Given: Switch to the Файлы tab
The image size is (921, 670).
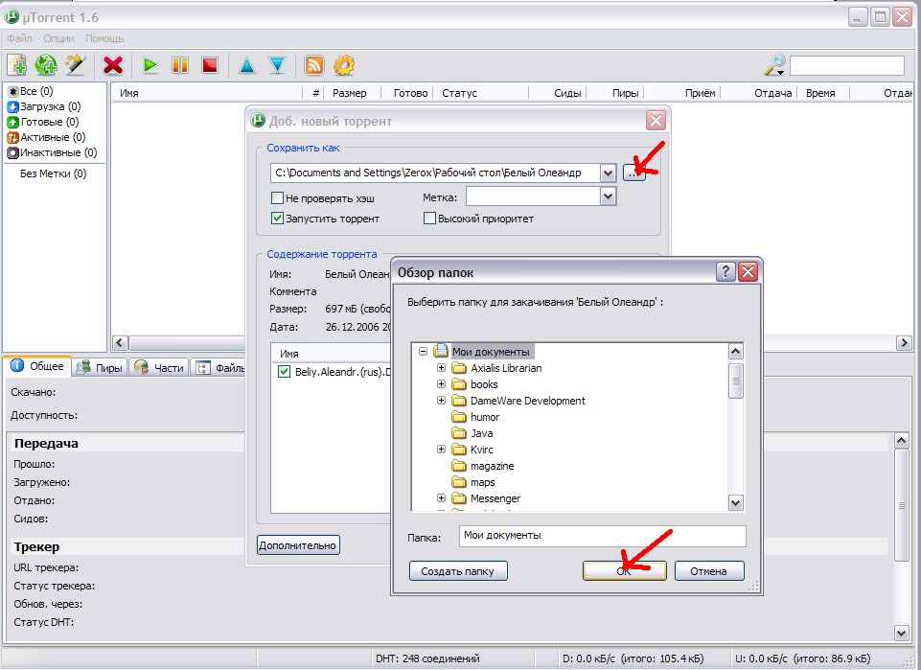Looking at the screenshot, I should [219, 368].
